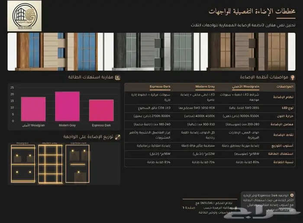Image resolution: width=303 pixels, height=223 pixels.
Task: Select the Espresso Dark table column header
Action: coord(160,86)
